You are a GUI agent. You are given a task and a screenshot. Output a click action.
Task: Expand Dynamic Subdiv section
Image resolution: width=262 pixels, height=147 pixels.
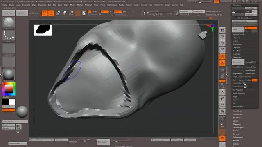238,34
